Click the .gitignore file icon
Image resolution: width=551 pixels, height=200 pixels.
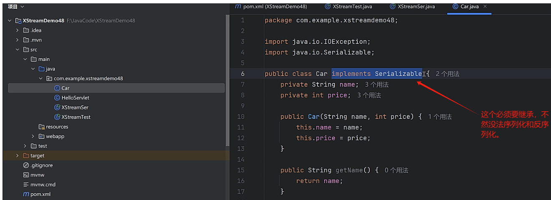pyautogui.click(x=26, y=165)
